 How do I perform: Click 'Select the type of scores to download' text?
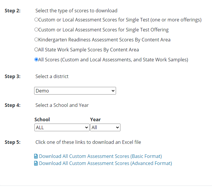(76, 11)
